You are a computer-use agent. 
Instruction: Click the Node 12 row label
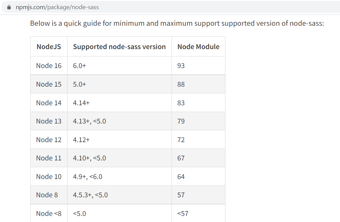(49, 140)
